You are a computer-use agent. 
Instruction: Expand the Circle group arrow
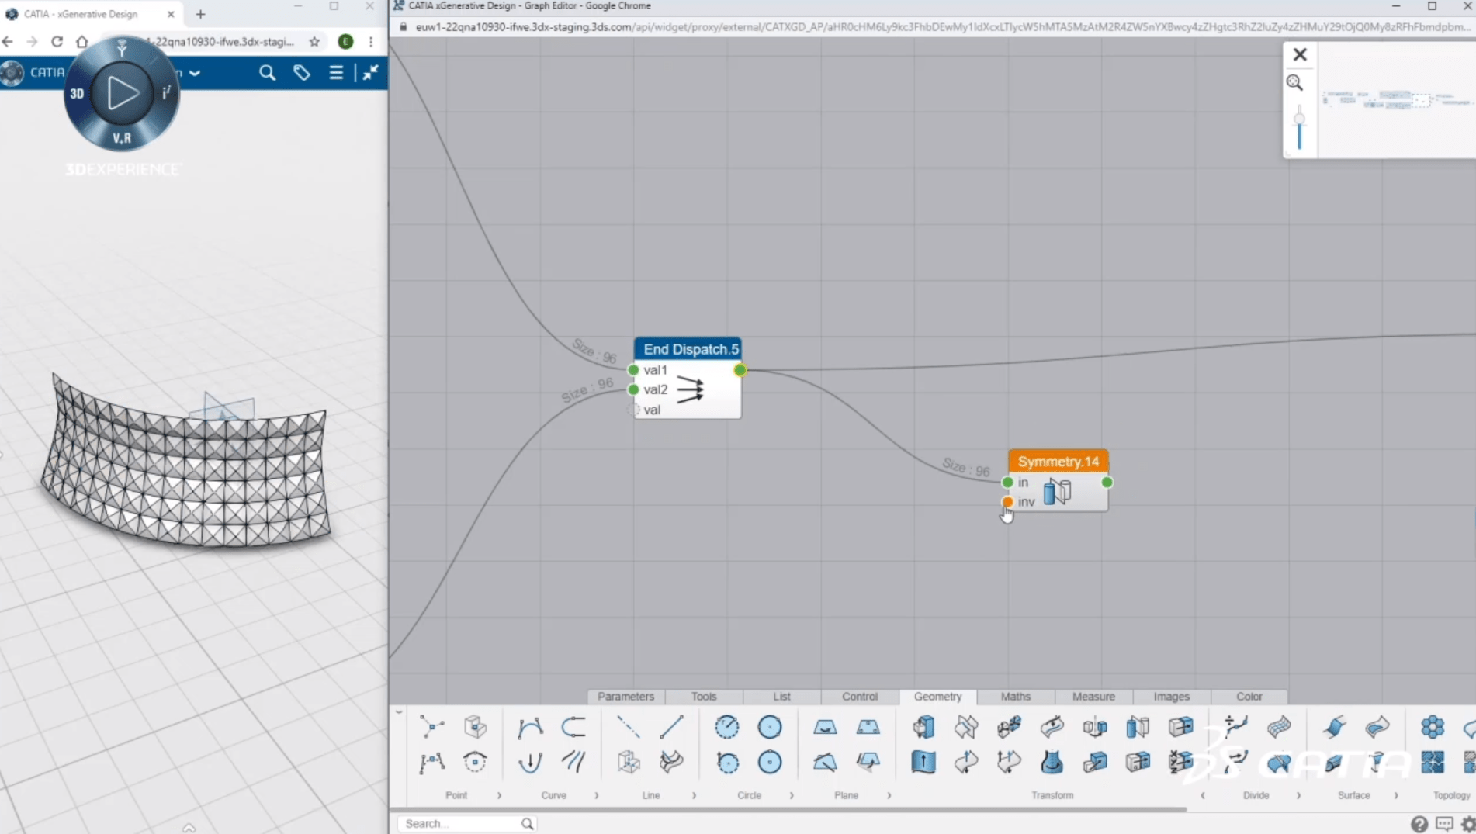pyautogui.click(x=792, y=795)
